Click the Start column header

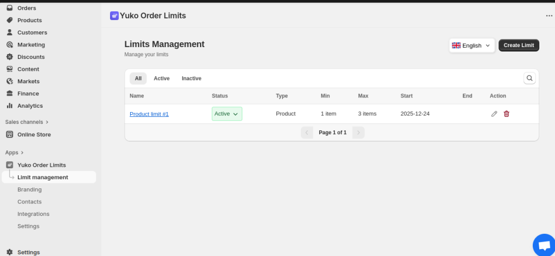pos(406,96)
